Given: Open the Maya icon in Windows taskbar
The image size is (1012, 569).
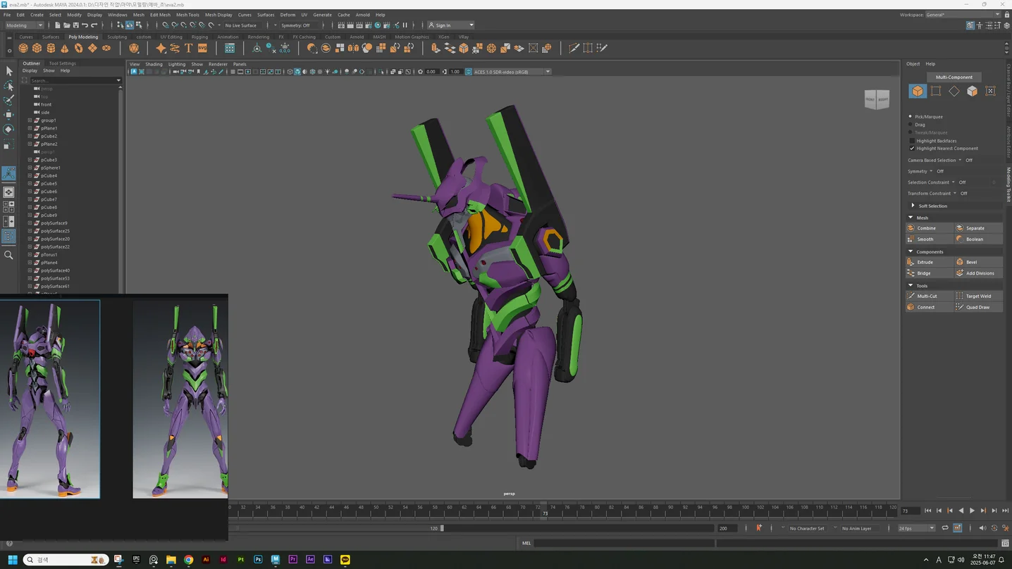Looking at the screenshot, I should coord(275,559).
